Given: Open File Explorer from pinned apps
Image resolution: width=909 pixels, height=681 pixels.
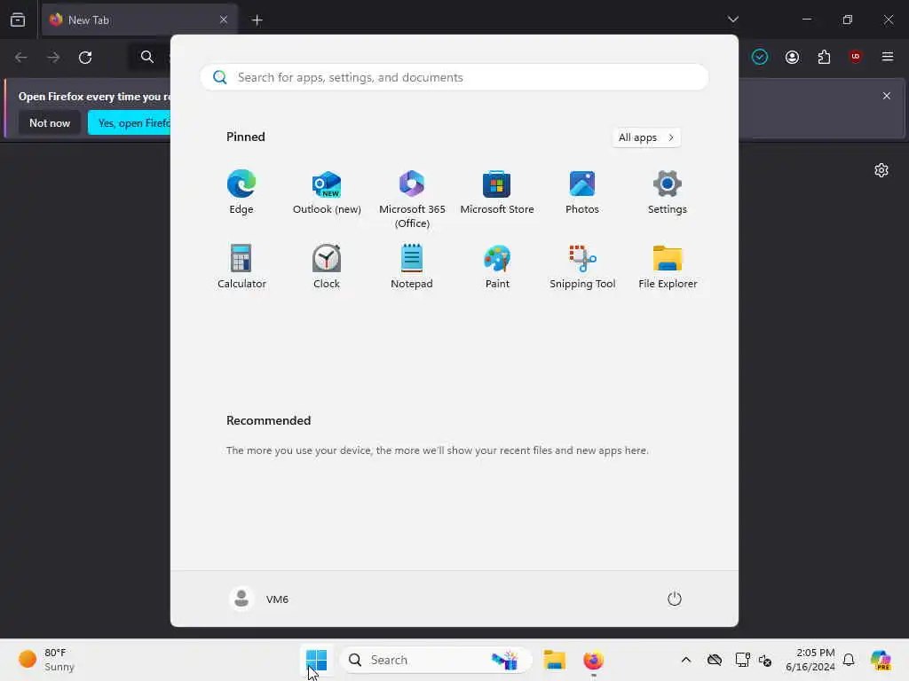Looking at the screenshot, I should [668, 266].
